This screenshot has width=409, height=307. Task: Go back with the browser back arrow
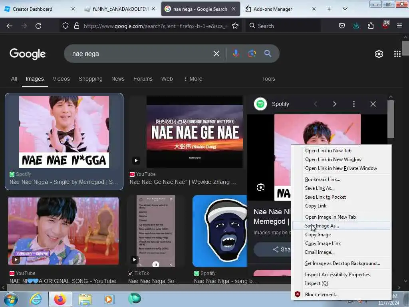[10, 26]
